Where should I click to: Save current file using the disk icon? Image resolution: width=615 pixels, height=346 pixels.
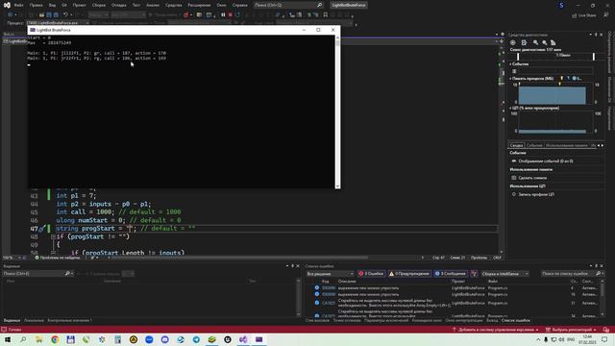click(49, 15)
